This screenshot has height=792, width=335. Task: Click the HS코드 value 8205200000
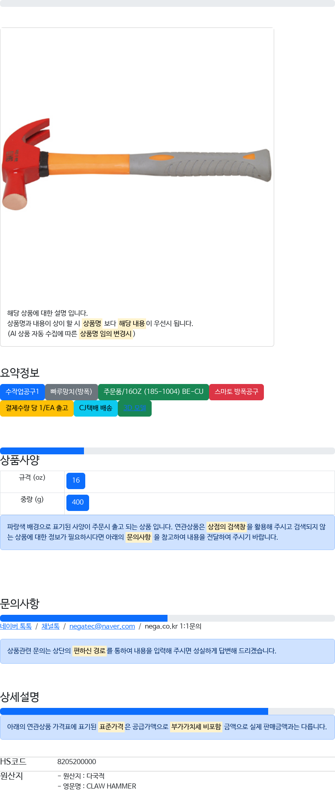77,762
